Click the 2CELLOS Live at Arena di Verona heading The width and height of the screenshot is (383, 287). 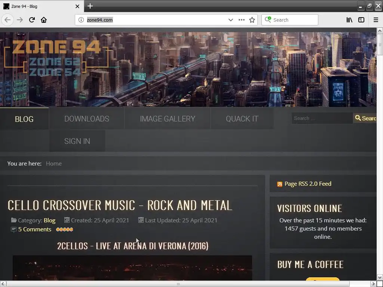pos(133,246)
